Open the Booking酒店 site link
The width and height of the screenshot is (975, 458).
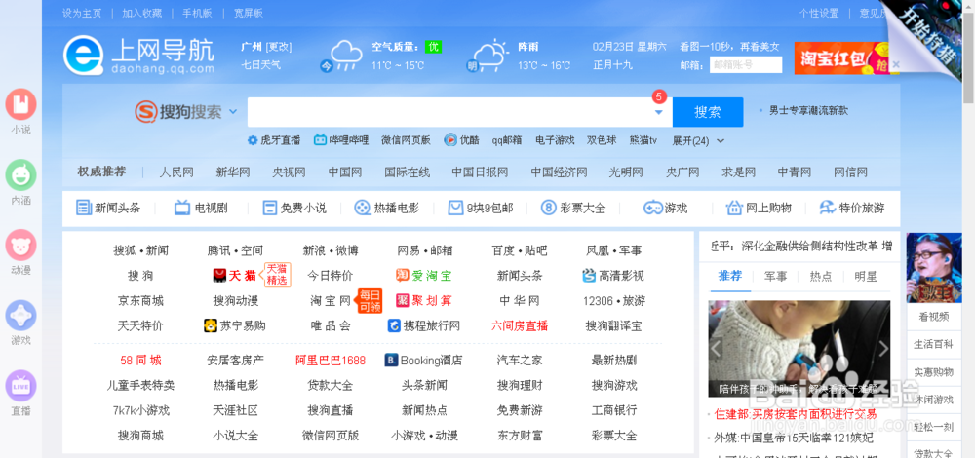423,360
